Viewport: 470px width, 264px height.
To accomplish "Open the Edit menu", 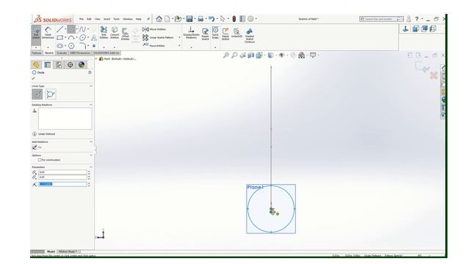I will [x=89, y=19].
